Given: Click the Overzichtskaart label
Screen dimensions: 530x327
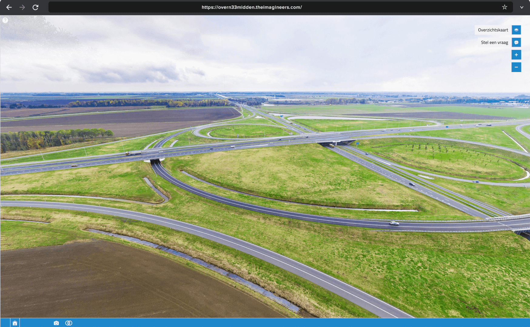Looking at the screenshot, I should (493, 30).
